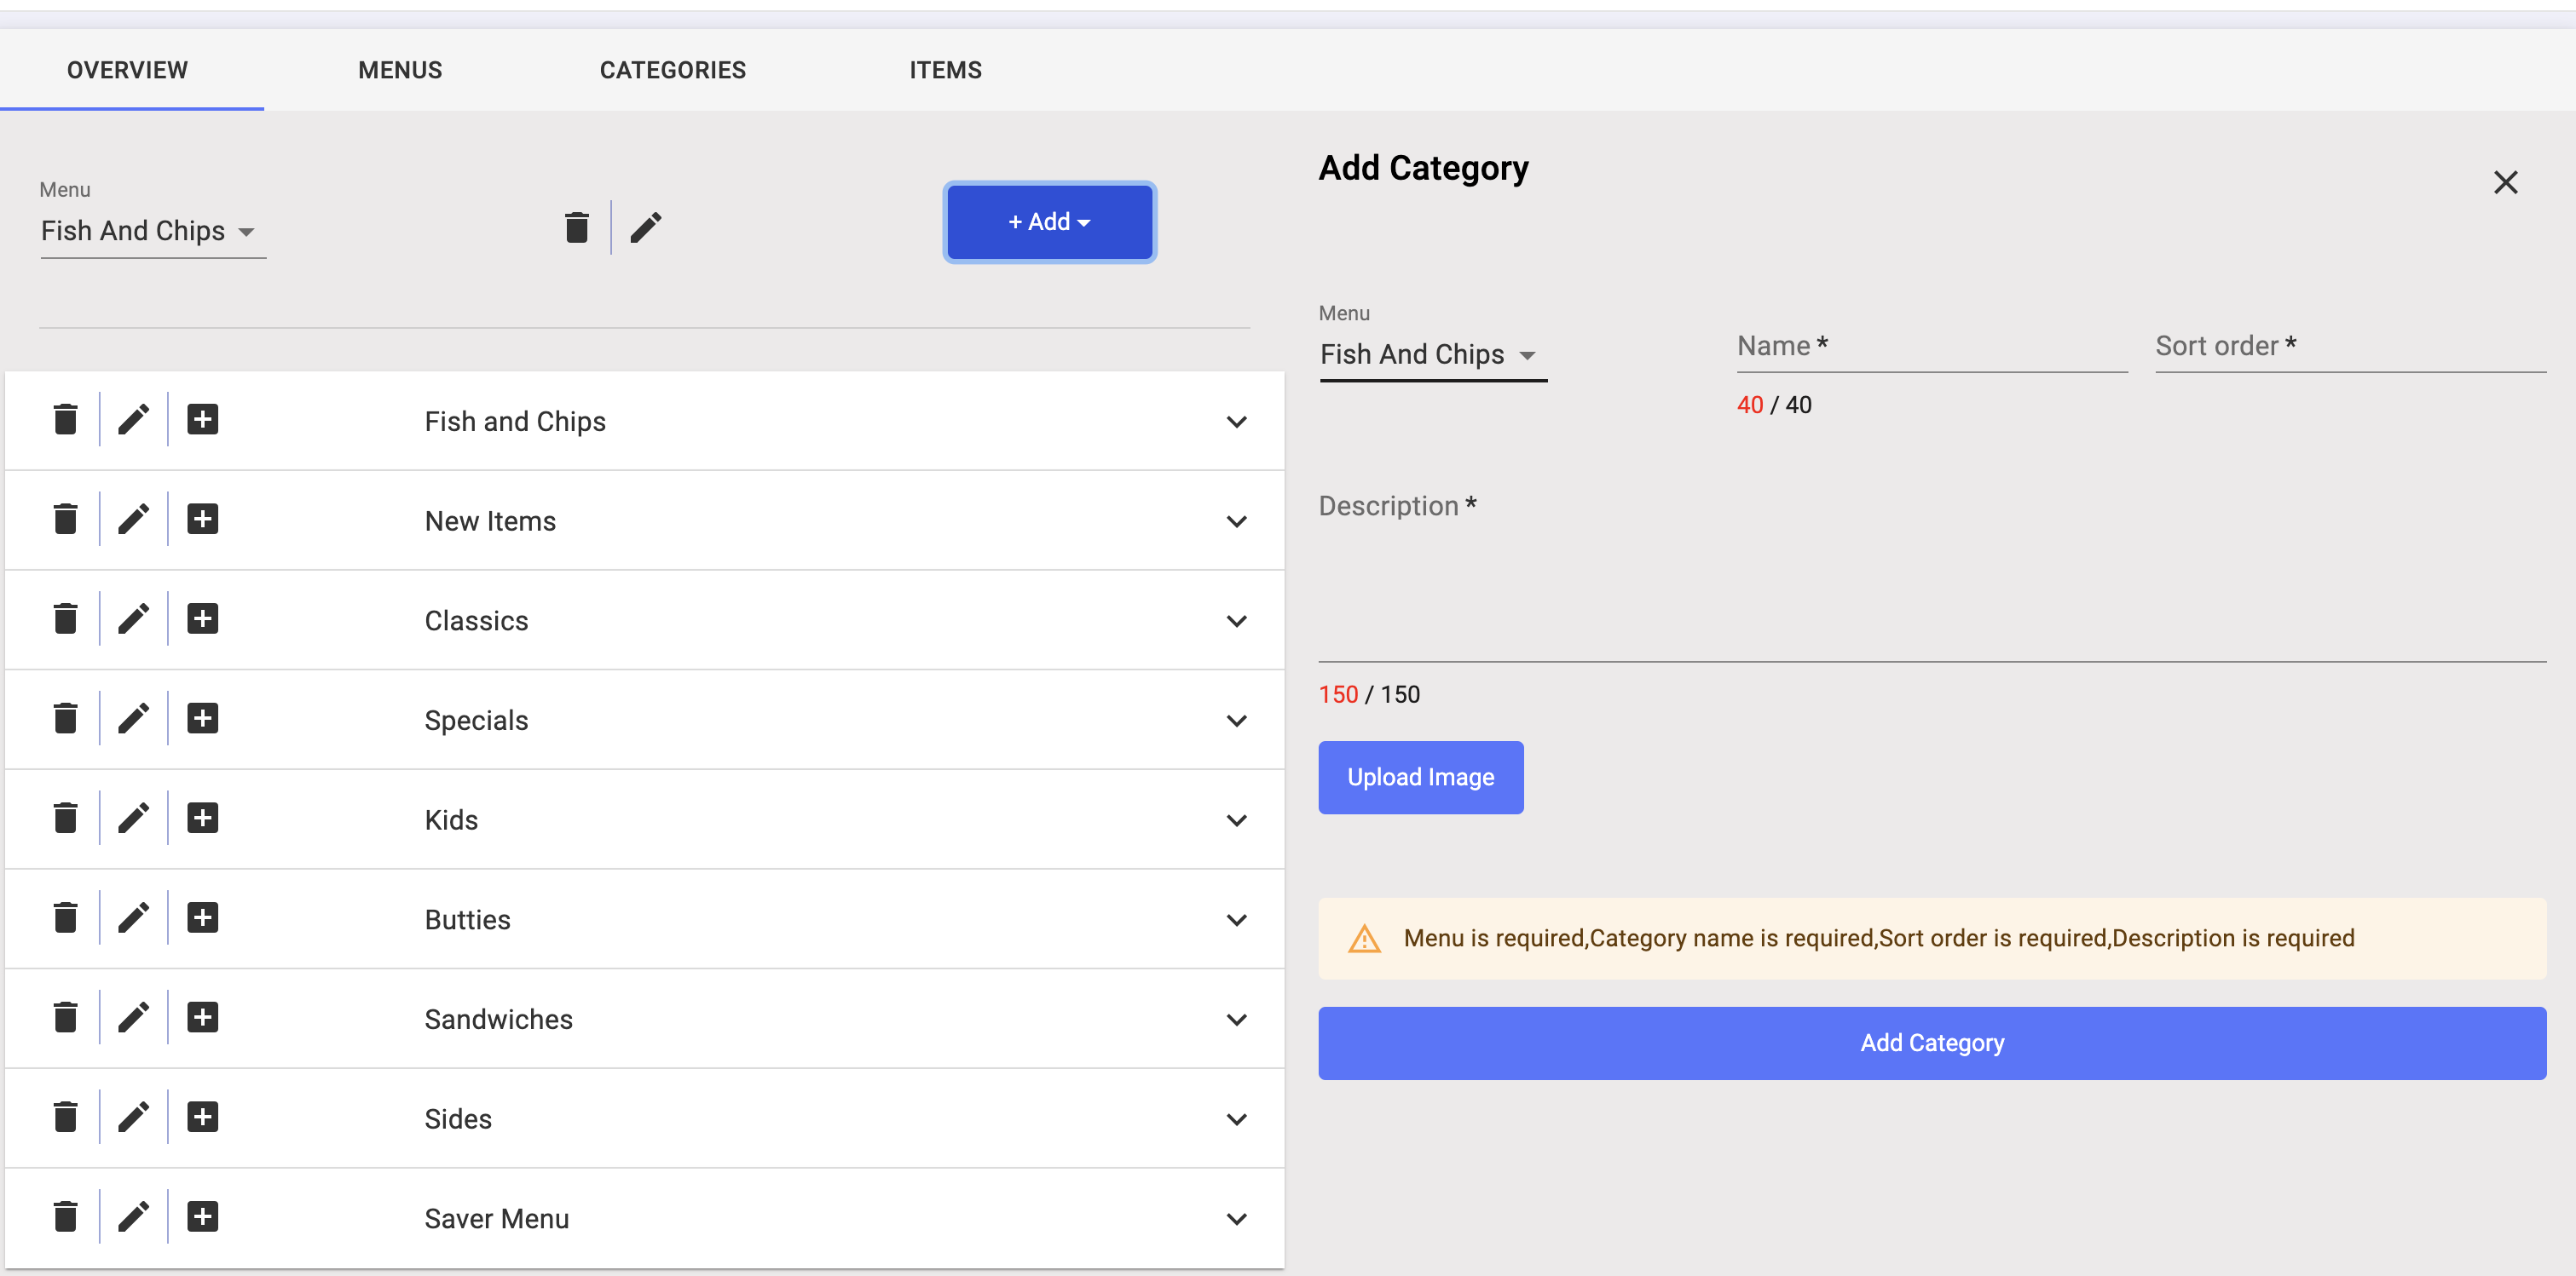Open the blue + Add dropdown button
The image size is (2576, 1276).
(x=1049, y=221)
